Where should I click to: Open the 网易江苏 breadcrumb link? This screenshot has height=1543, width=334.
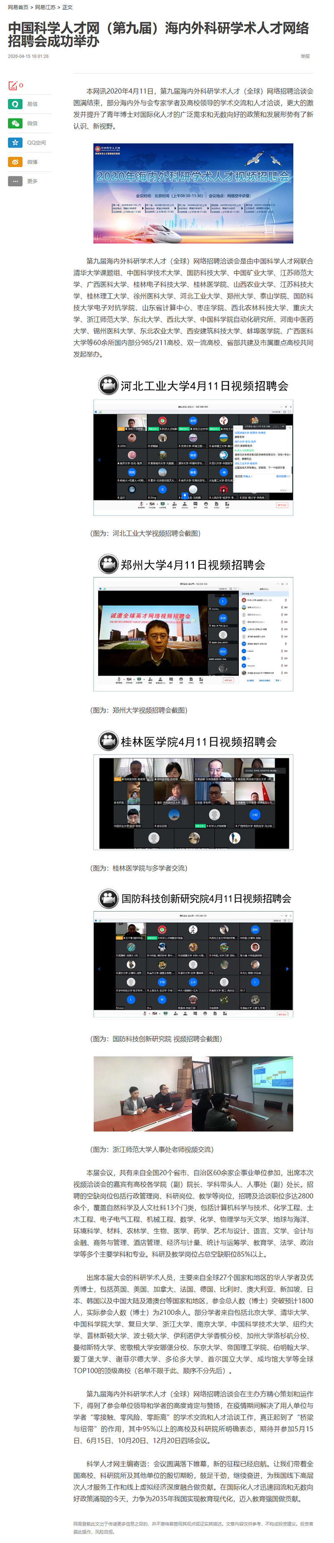click(46, 7)
